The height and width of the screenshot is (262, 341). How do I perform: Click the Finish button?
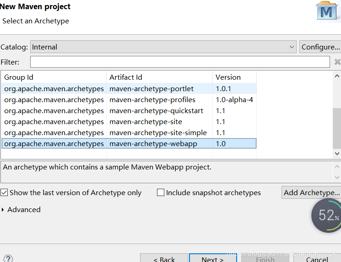265,258
